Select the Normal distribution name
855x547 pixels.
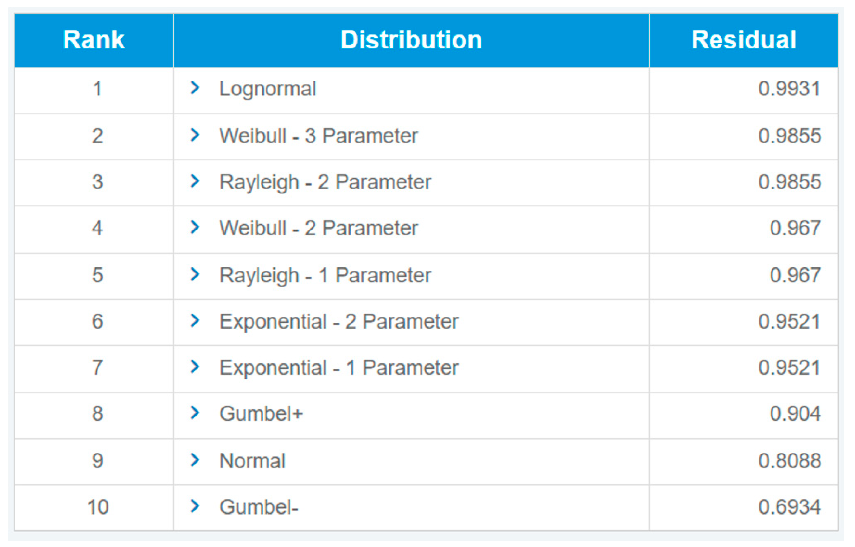[x=252, y=461]
